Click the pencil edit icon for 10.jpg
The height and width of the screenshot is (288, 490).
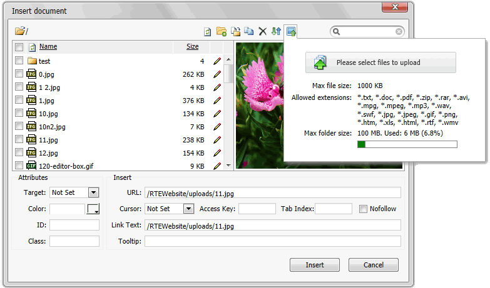[x=217, y=114]
